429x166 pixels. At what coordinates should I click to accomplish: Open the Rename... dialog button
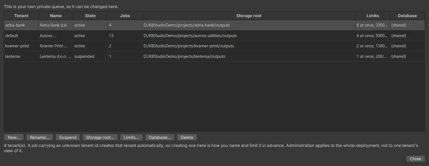click(x=39, y=137)
